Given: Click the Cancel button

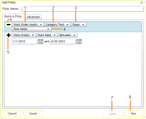Looking at the screenshot, I should pos(12,113).
